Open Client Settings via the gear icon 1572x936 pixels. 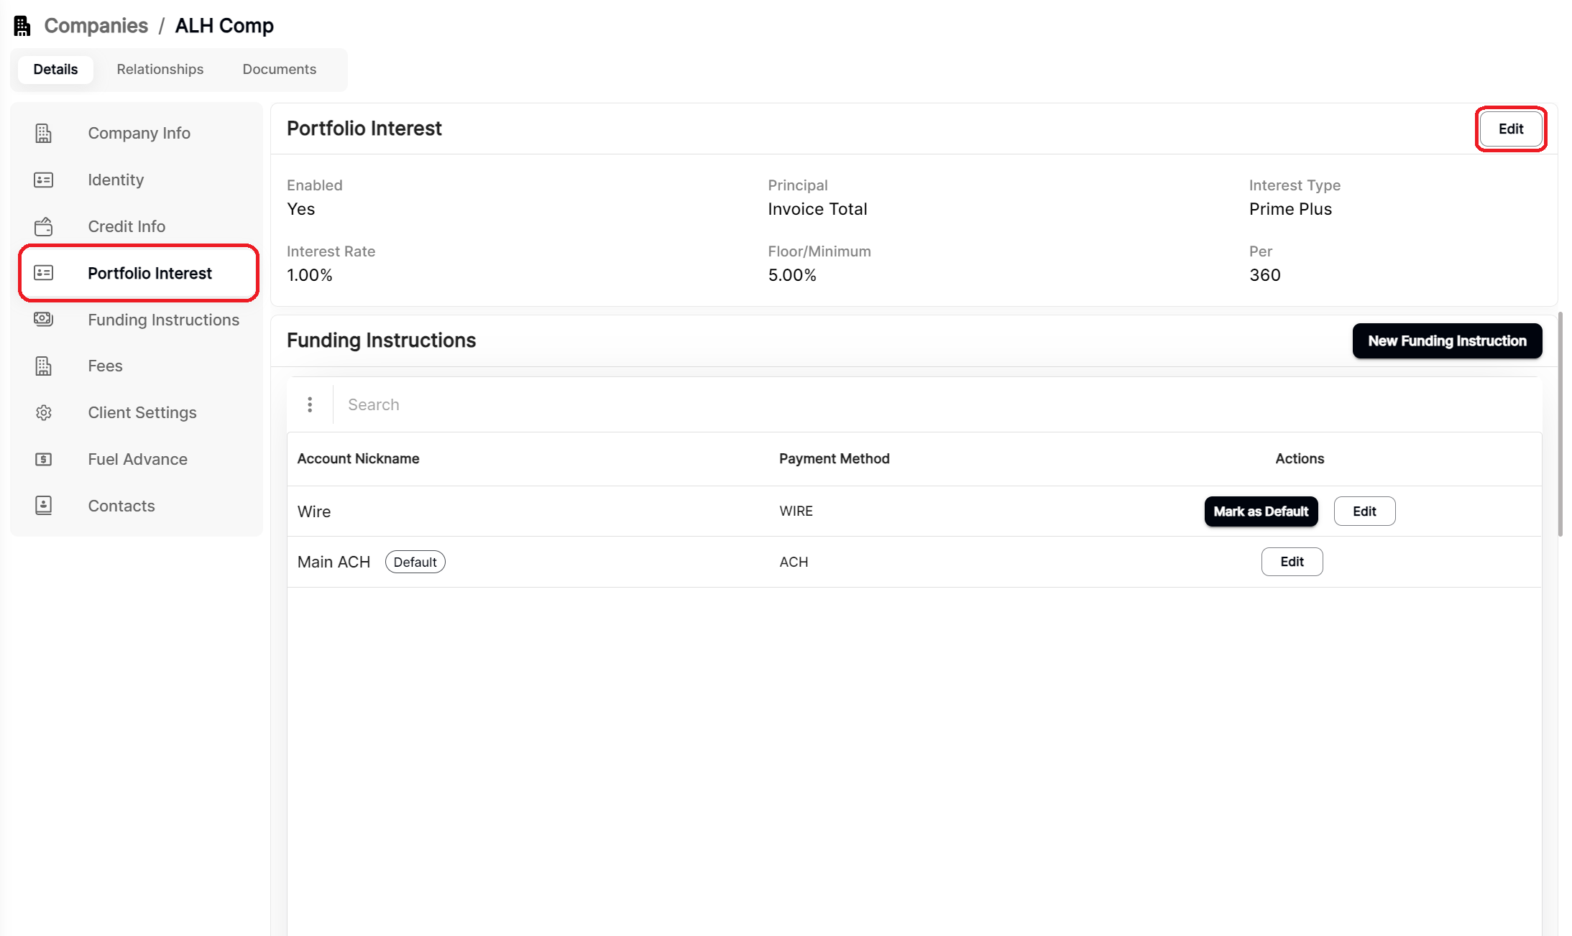[x=43, y=412]
